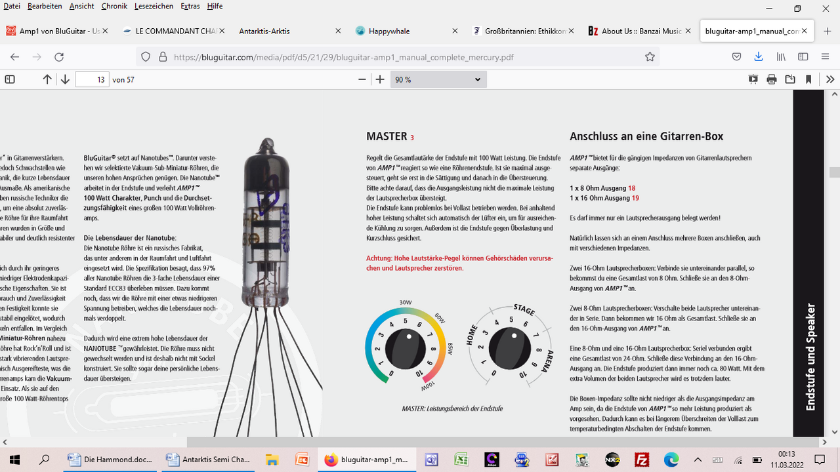Click the tracking protection shield icon
Screen dimensions: 840x472
tap(146, 57)
